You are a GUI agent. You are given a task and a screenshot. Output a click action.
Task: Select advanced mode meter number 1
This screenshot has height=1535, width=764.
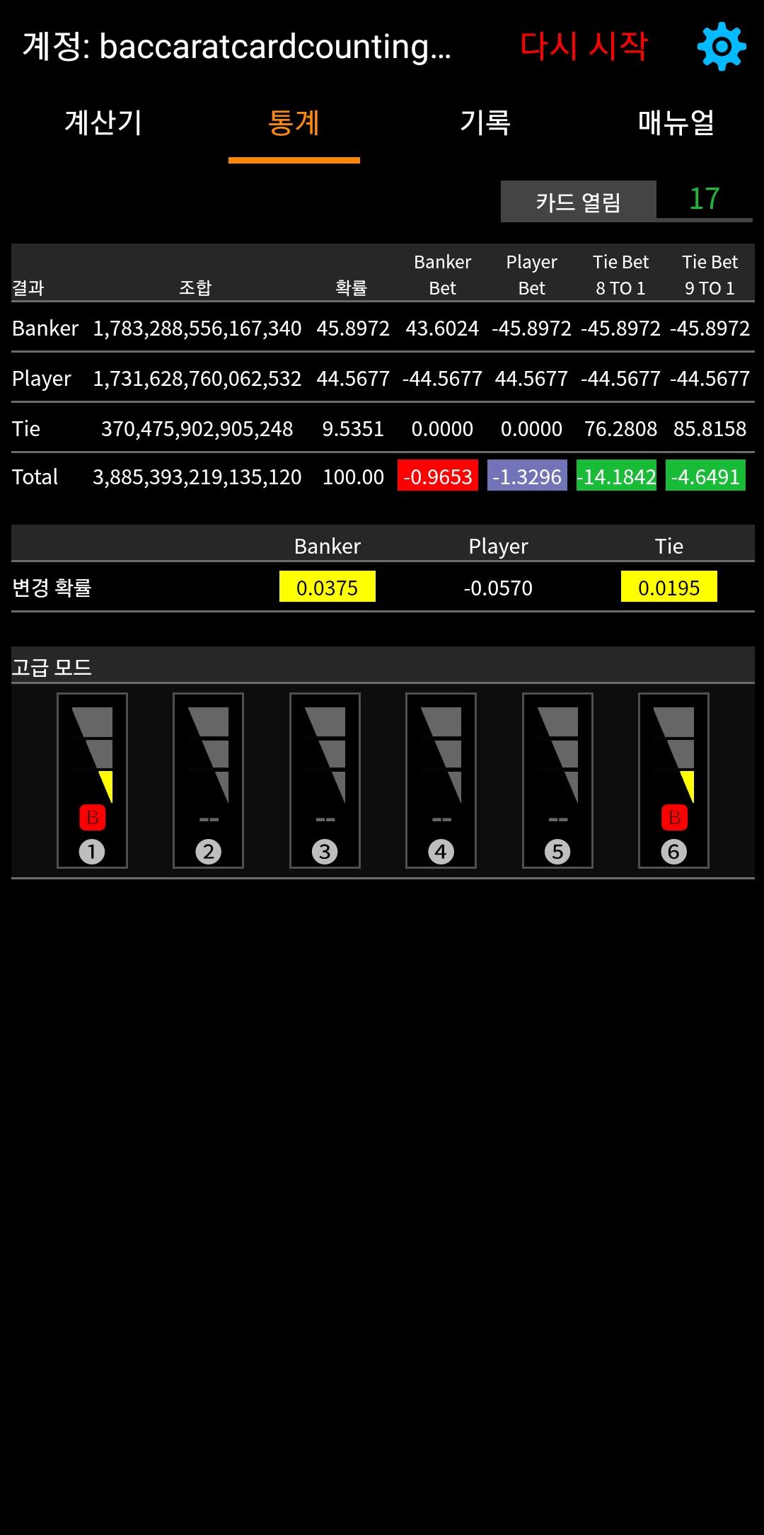pyautogui.click(x=92, y=780)
